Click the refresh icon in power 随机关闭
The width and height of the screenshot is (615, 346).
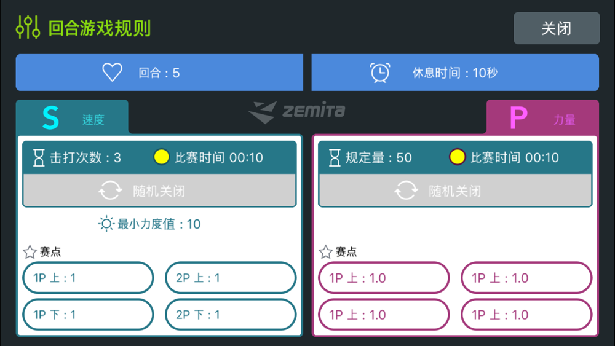(x=406, y=191)
